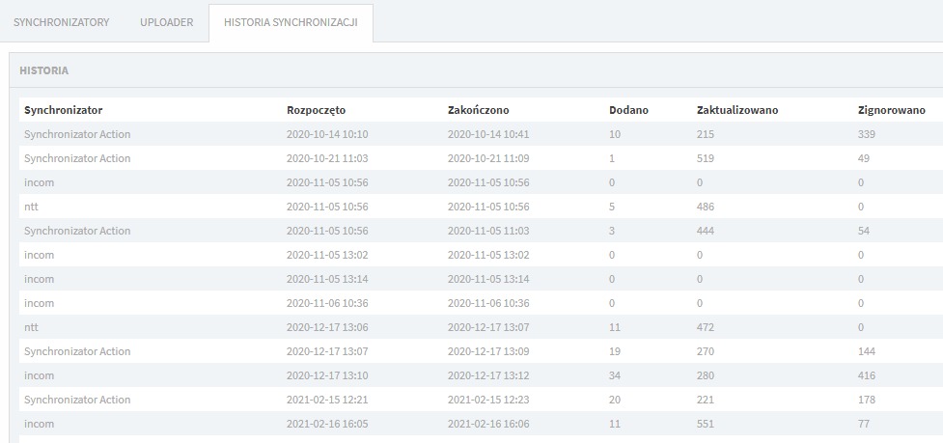Screen dimensions: 943x443
Task: Click Zaktualizowano value 444
Action: (706, 231)
